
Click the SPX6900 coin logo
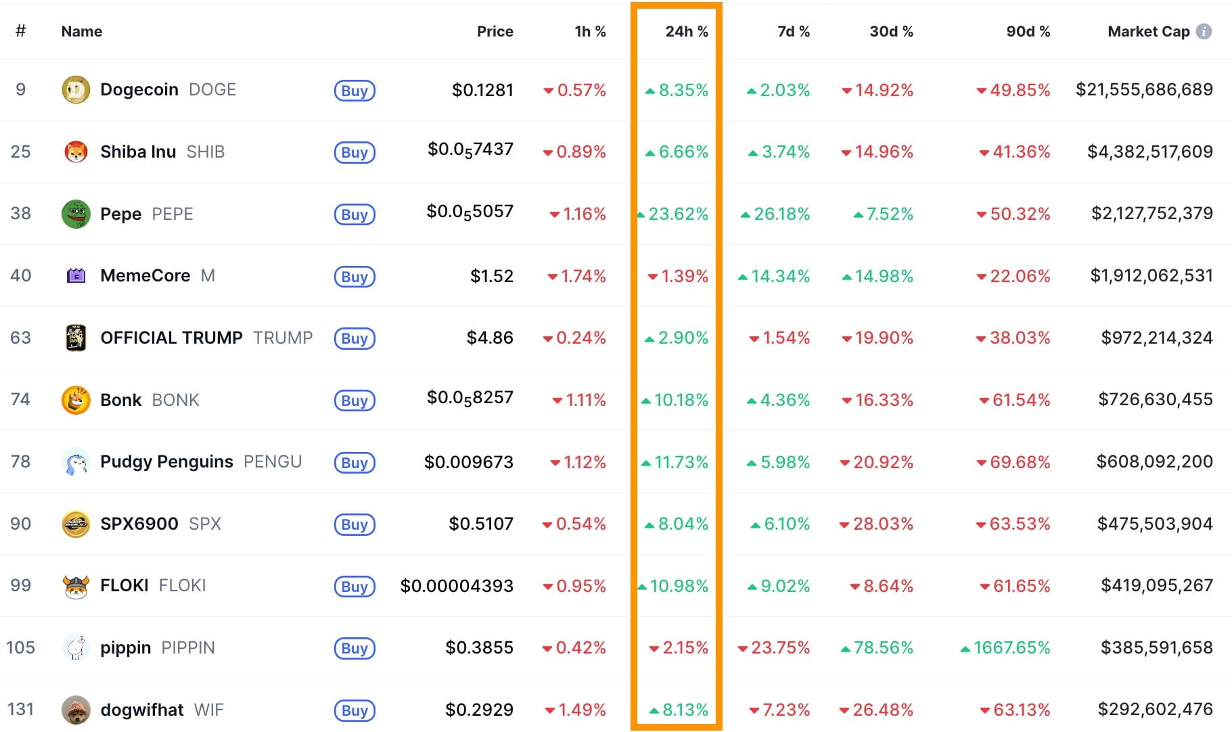pyautogui.click(x=76, y=524)
